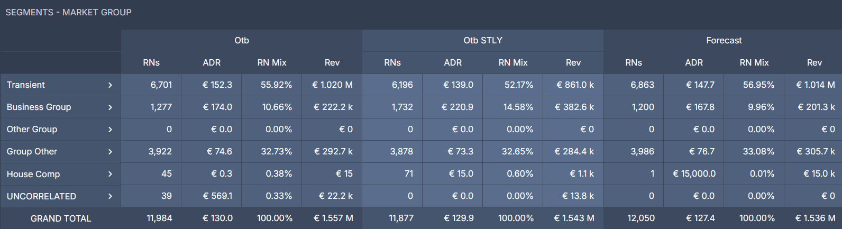Expand the UNCORRELATED row chevron
Image resolution: width=842 pixels, height=229 pixels.
110,196
